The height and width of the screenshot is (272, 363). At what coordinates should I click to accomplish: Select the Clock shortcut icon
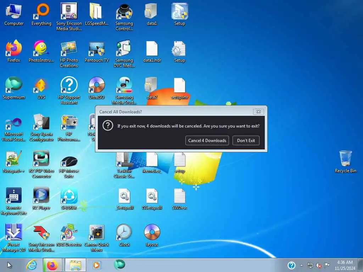(x=124, y=235)
